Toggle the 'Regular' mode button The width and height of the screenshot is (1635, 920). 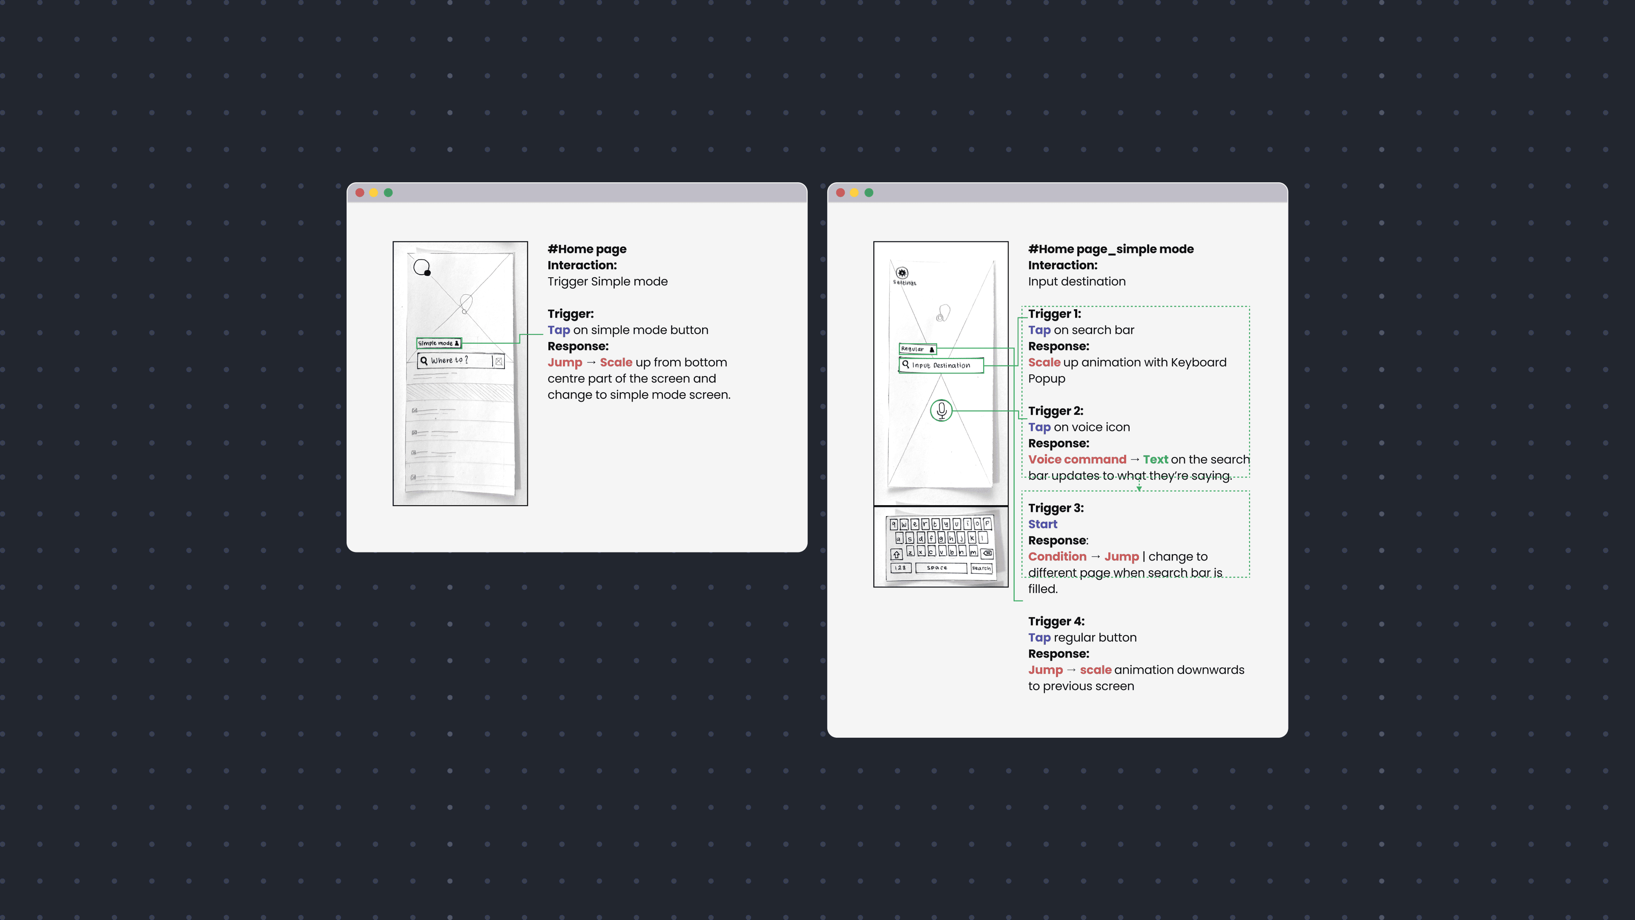click(918, 349)
